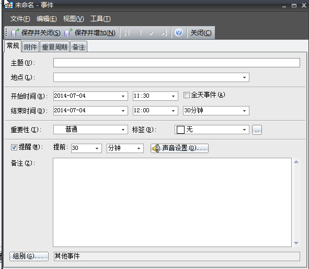Open the Tools menu
This screenshot has width=309, height=269.
(x=100, y=19)
